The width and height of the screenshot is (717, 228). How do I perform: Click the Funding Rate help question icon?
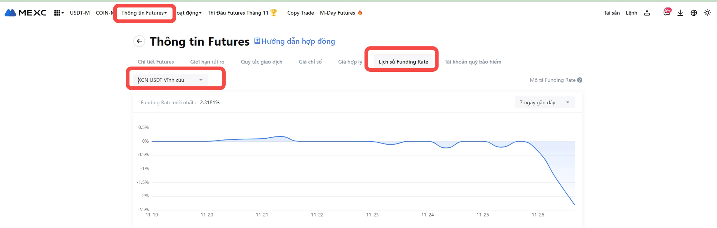pos(580,80)
